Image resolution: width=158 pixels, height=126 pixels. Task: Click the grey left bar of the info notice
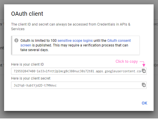point(12,45)
